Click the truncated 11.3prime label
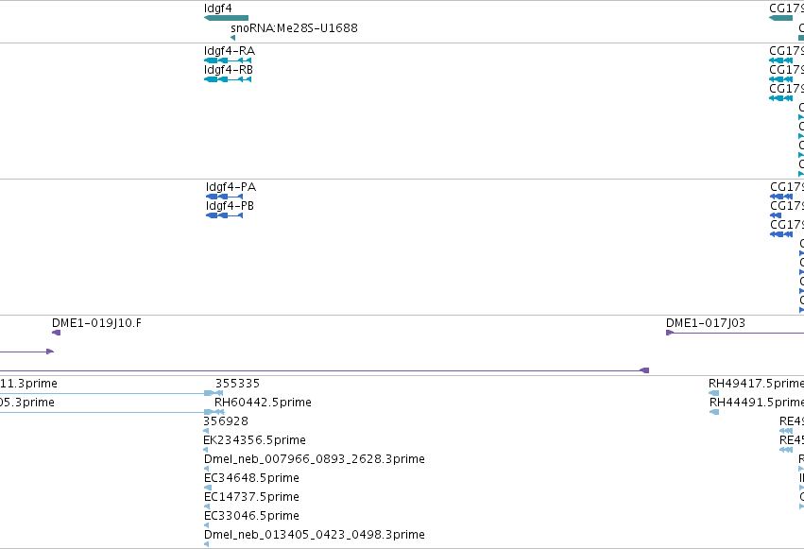Viewport: 804px width, 549px height. point(28,384)
